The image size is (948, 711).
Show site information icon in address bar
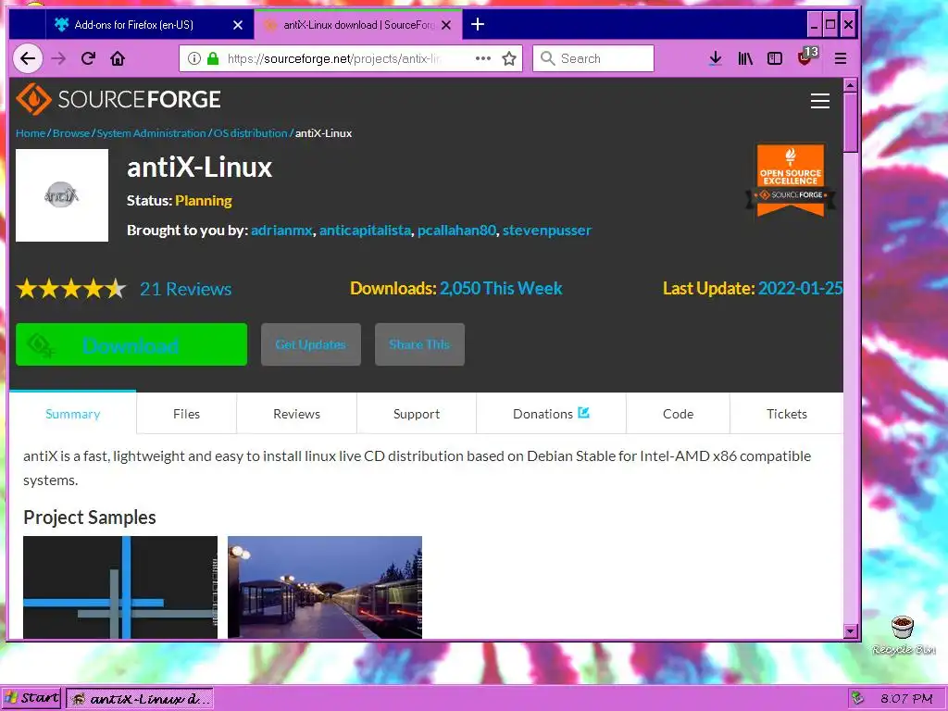pos(194,58)
